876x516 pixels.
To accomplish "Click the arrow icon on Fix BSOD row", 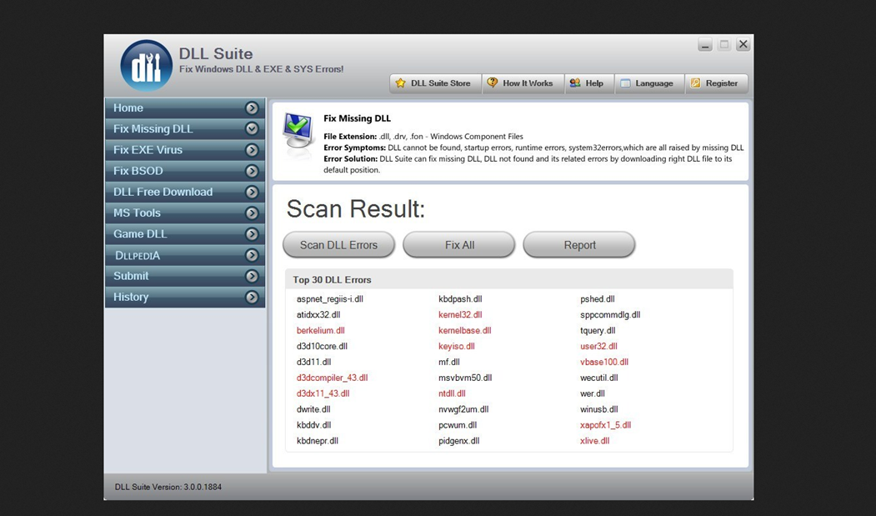I will pyautogui.click(x=252, y=171).
